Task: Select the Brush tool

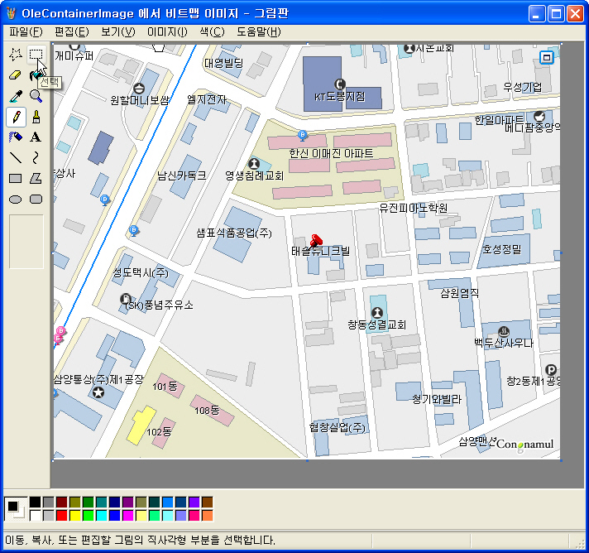Action: coord(36,117)
